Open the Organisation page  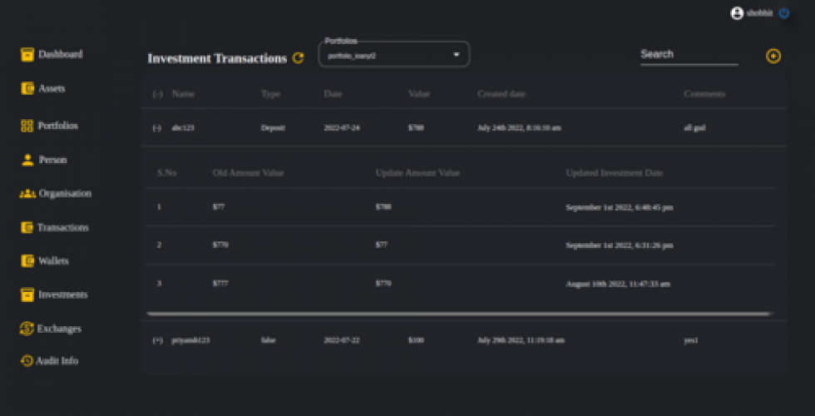tap(65, 193)
